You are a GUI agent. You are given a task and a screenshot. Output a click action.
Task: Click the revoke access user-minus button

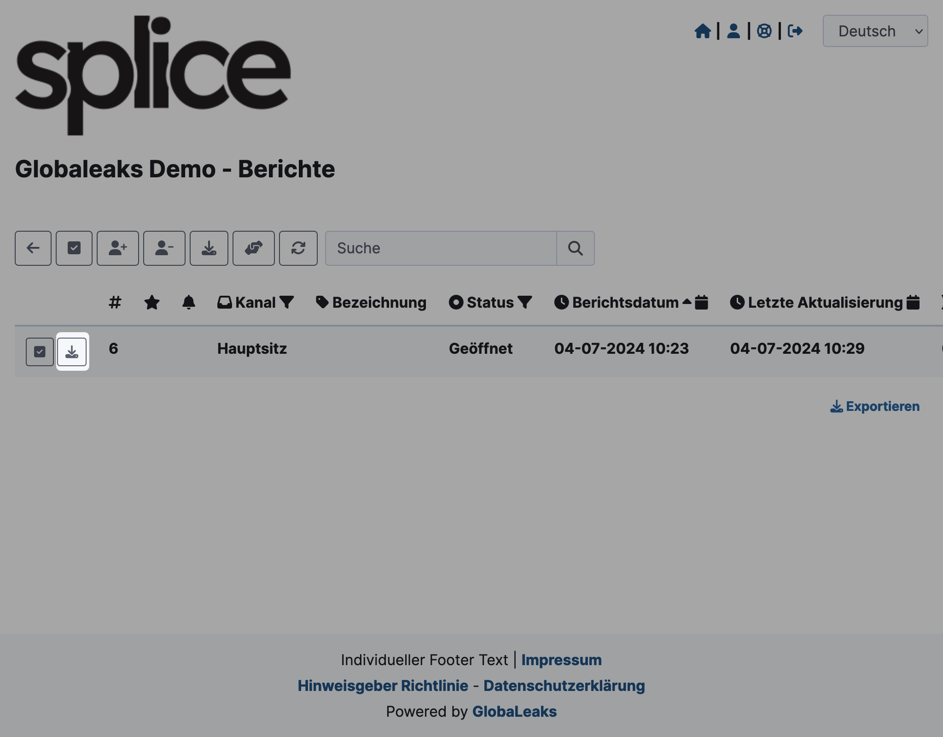164,248
